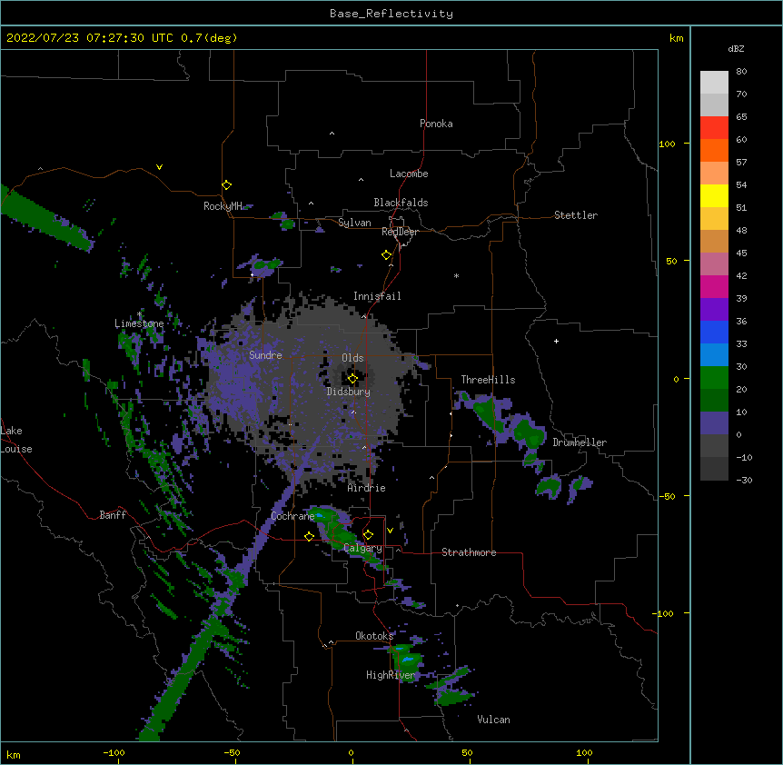Click the Base_Reflectivity title text
Image resolution: width=783 pixels, height=765 pixels.
[x=391, y=14]
